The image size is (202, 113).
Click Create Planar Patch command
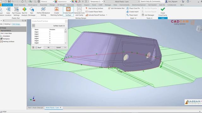click(x=94, y=12)
